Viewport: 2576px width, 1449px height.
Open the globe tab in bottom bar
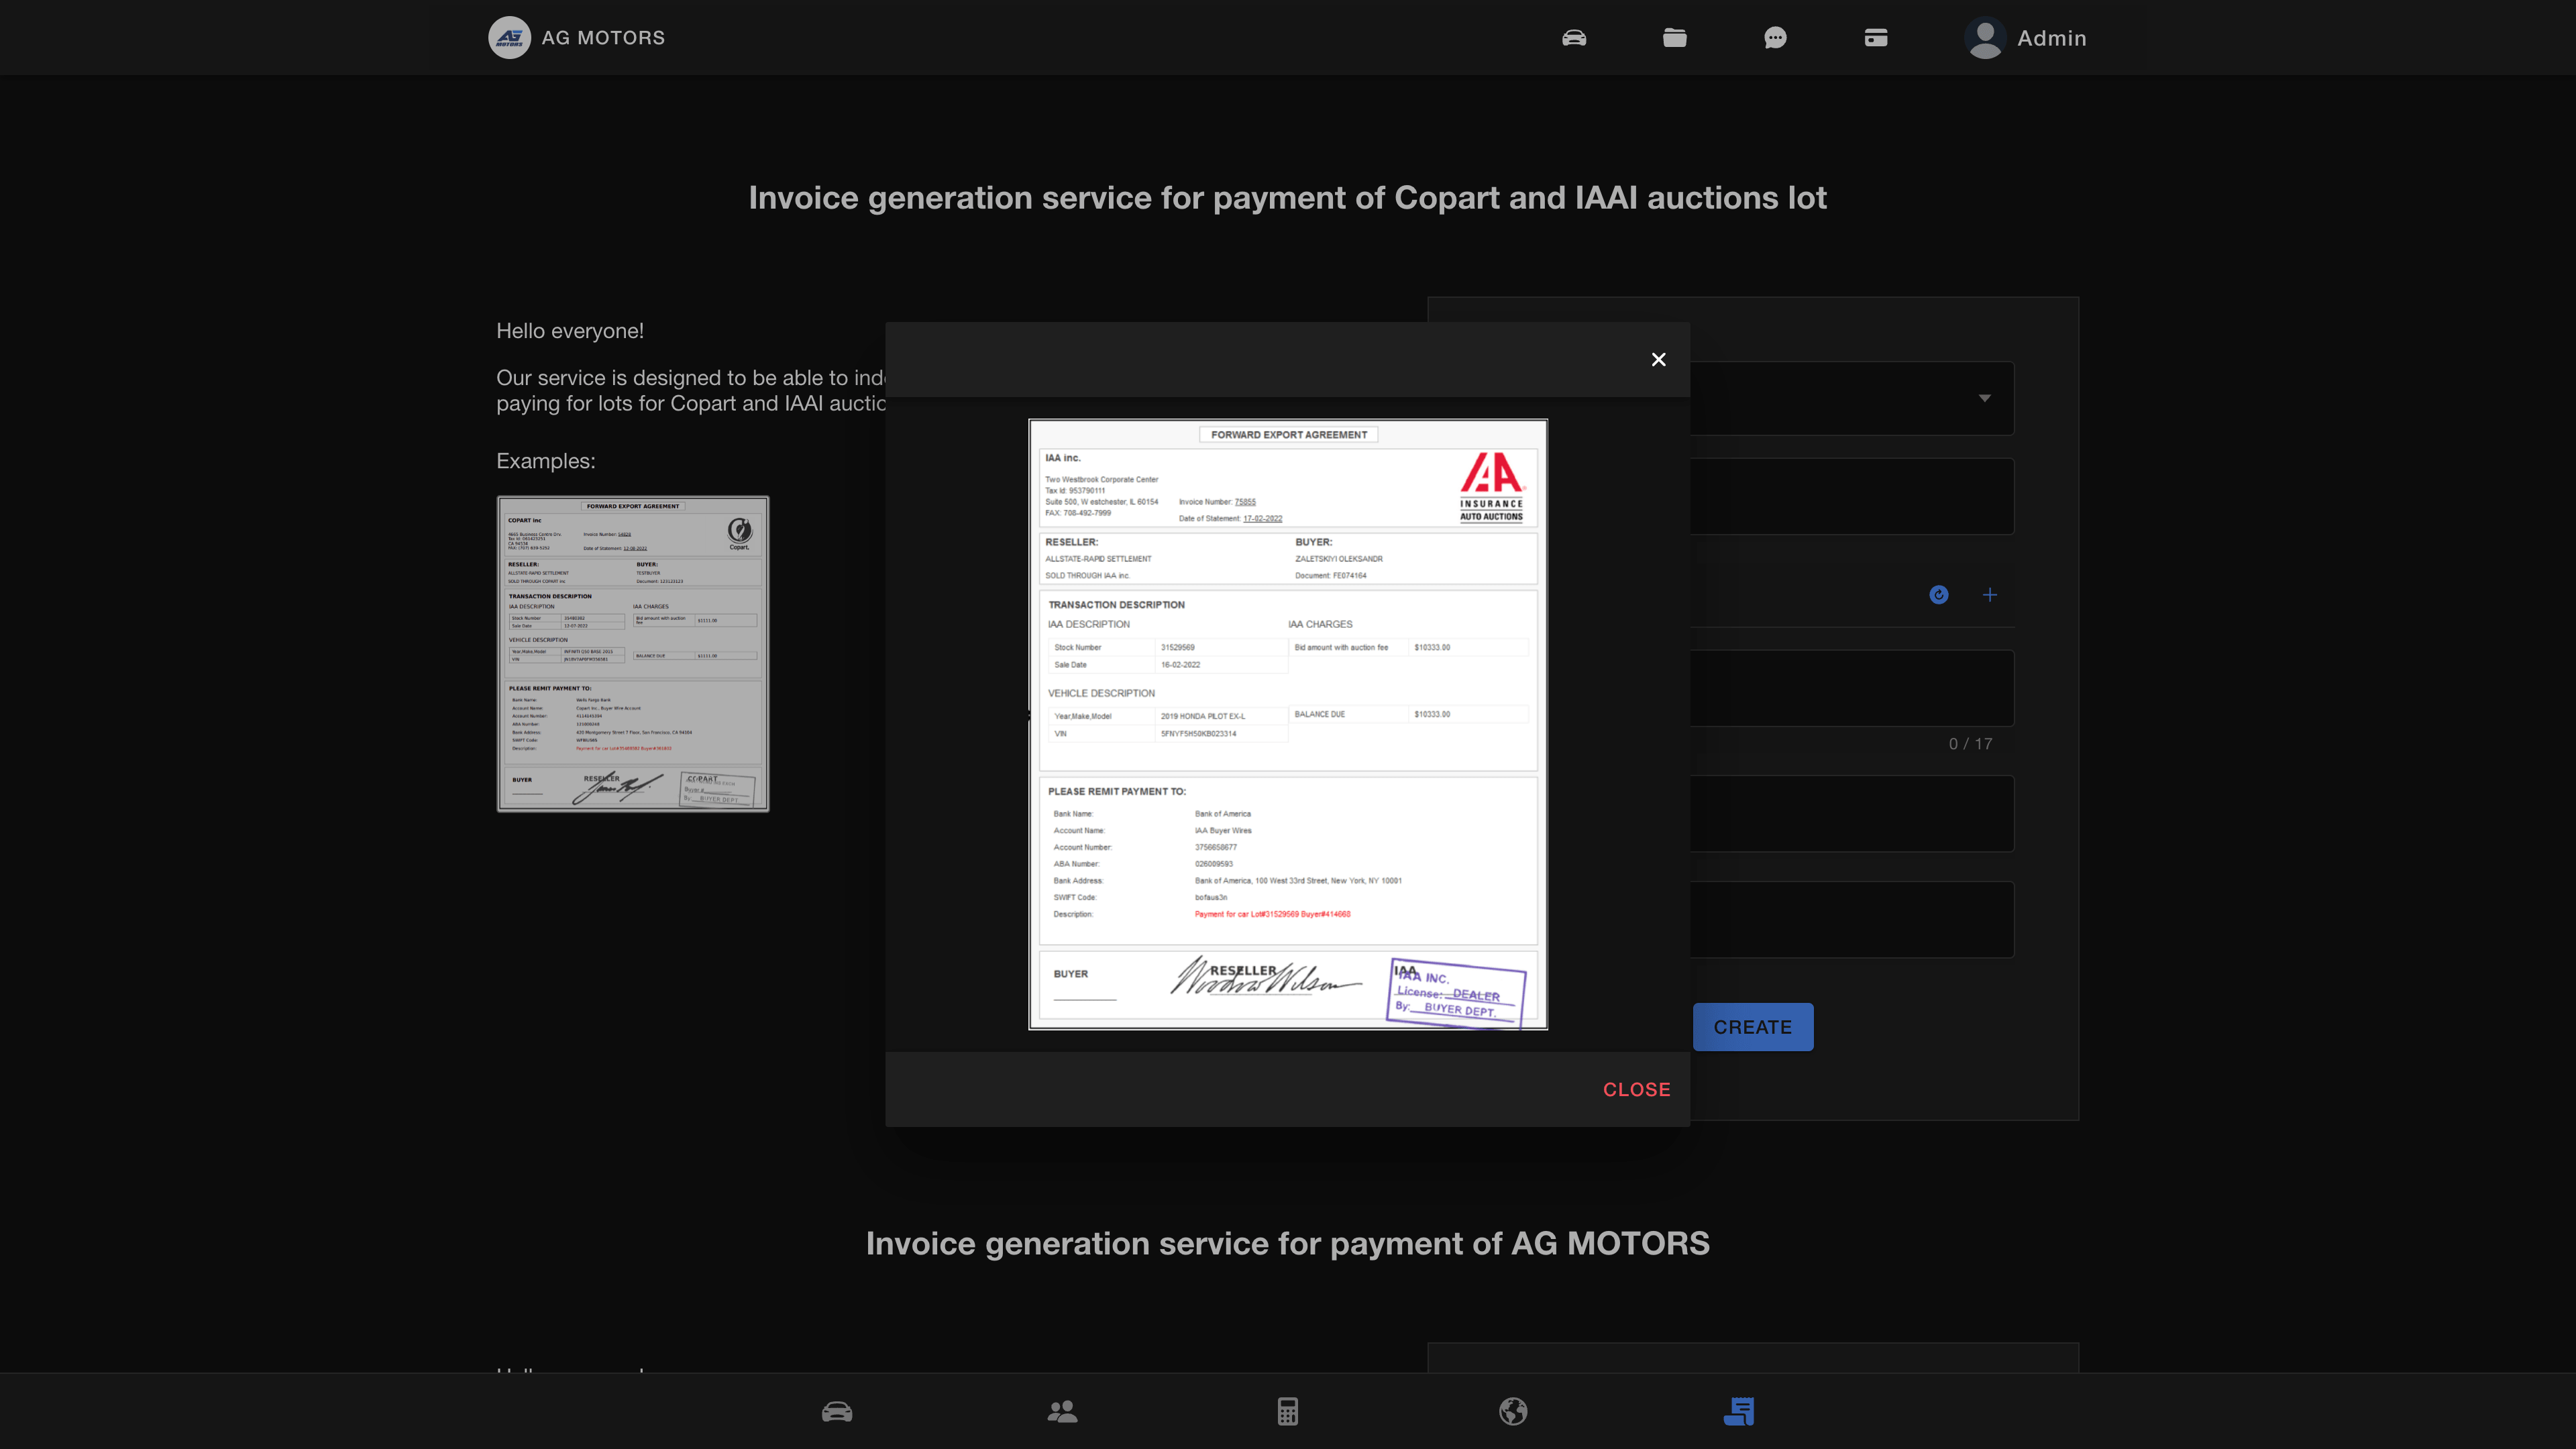pyautogui.click(x=1513, y=1411)
